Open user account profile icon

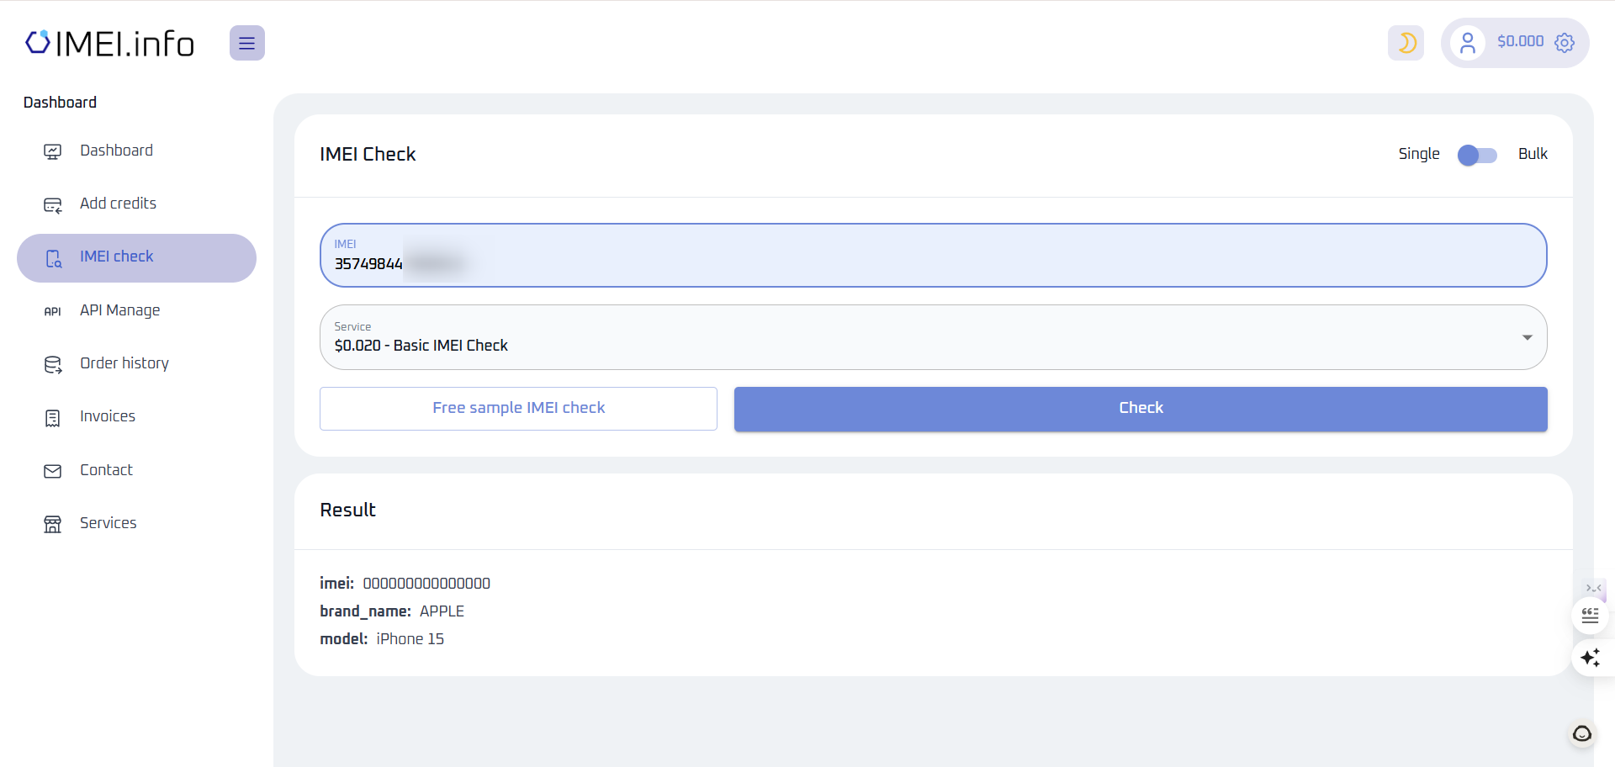point(1468,43)
